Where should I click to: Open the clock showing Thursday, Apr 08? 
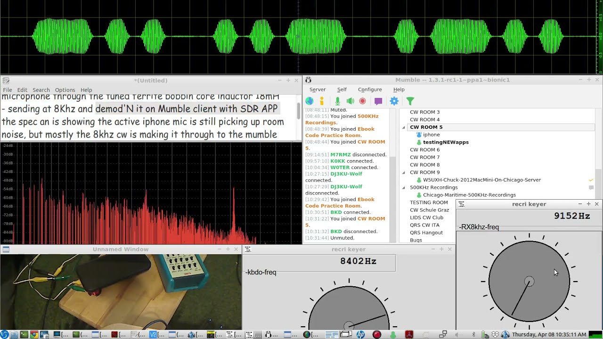coord(549,335)
